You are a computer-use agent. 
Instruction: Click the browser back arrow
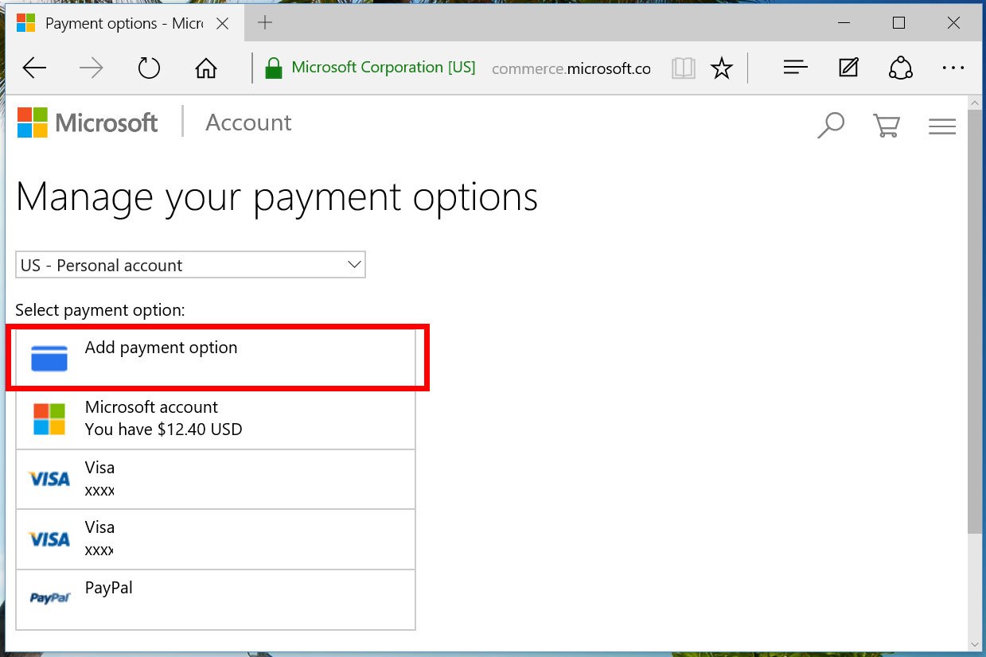[35, 68]
